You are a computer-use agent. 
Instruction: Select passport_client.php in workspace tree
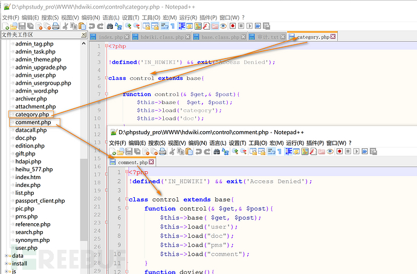click(x=40, y=201)
